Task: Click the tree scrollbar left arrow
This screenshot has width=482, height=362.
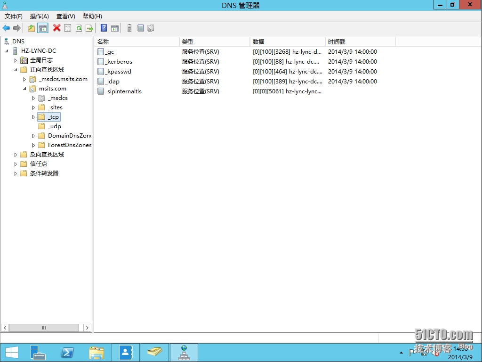Action: pos(5,328)
